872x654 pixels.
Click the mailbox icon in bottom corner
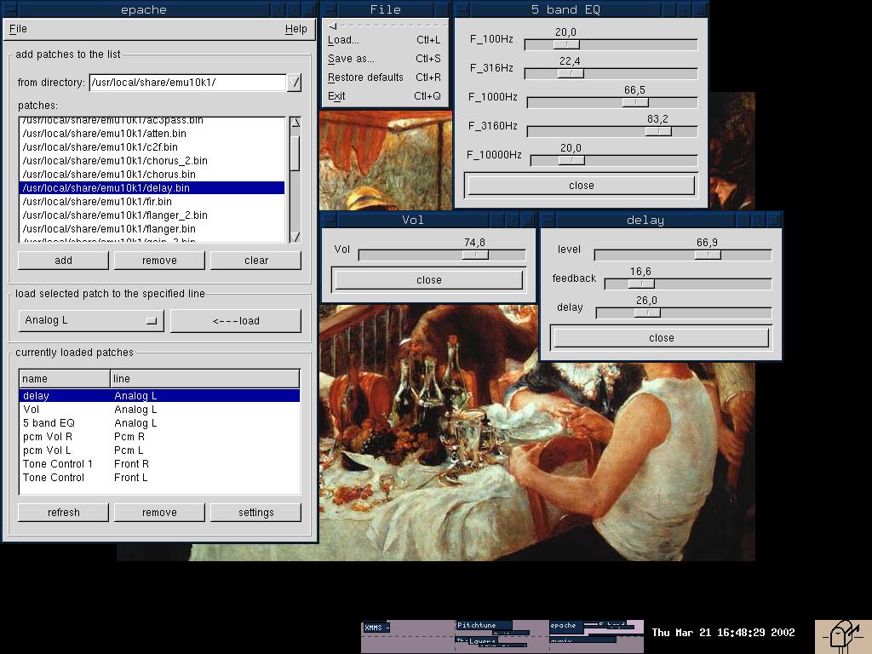click(842, 636)
